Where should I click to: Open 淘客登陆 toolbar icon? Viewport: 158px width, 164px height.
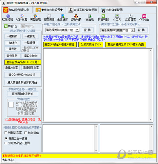[x=35, y=16]
